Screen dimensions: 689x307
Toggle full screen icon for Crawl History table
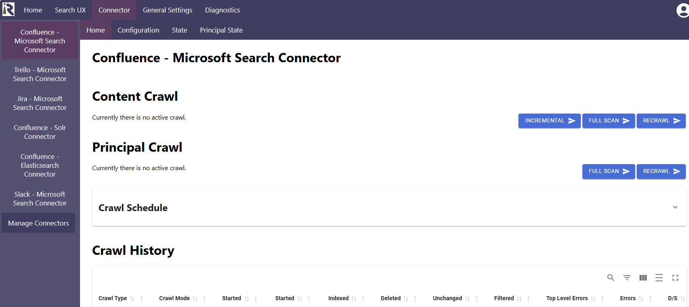point(675,278)
